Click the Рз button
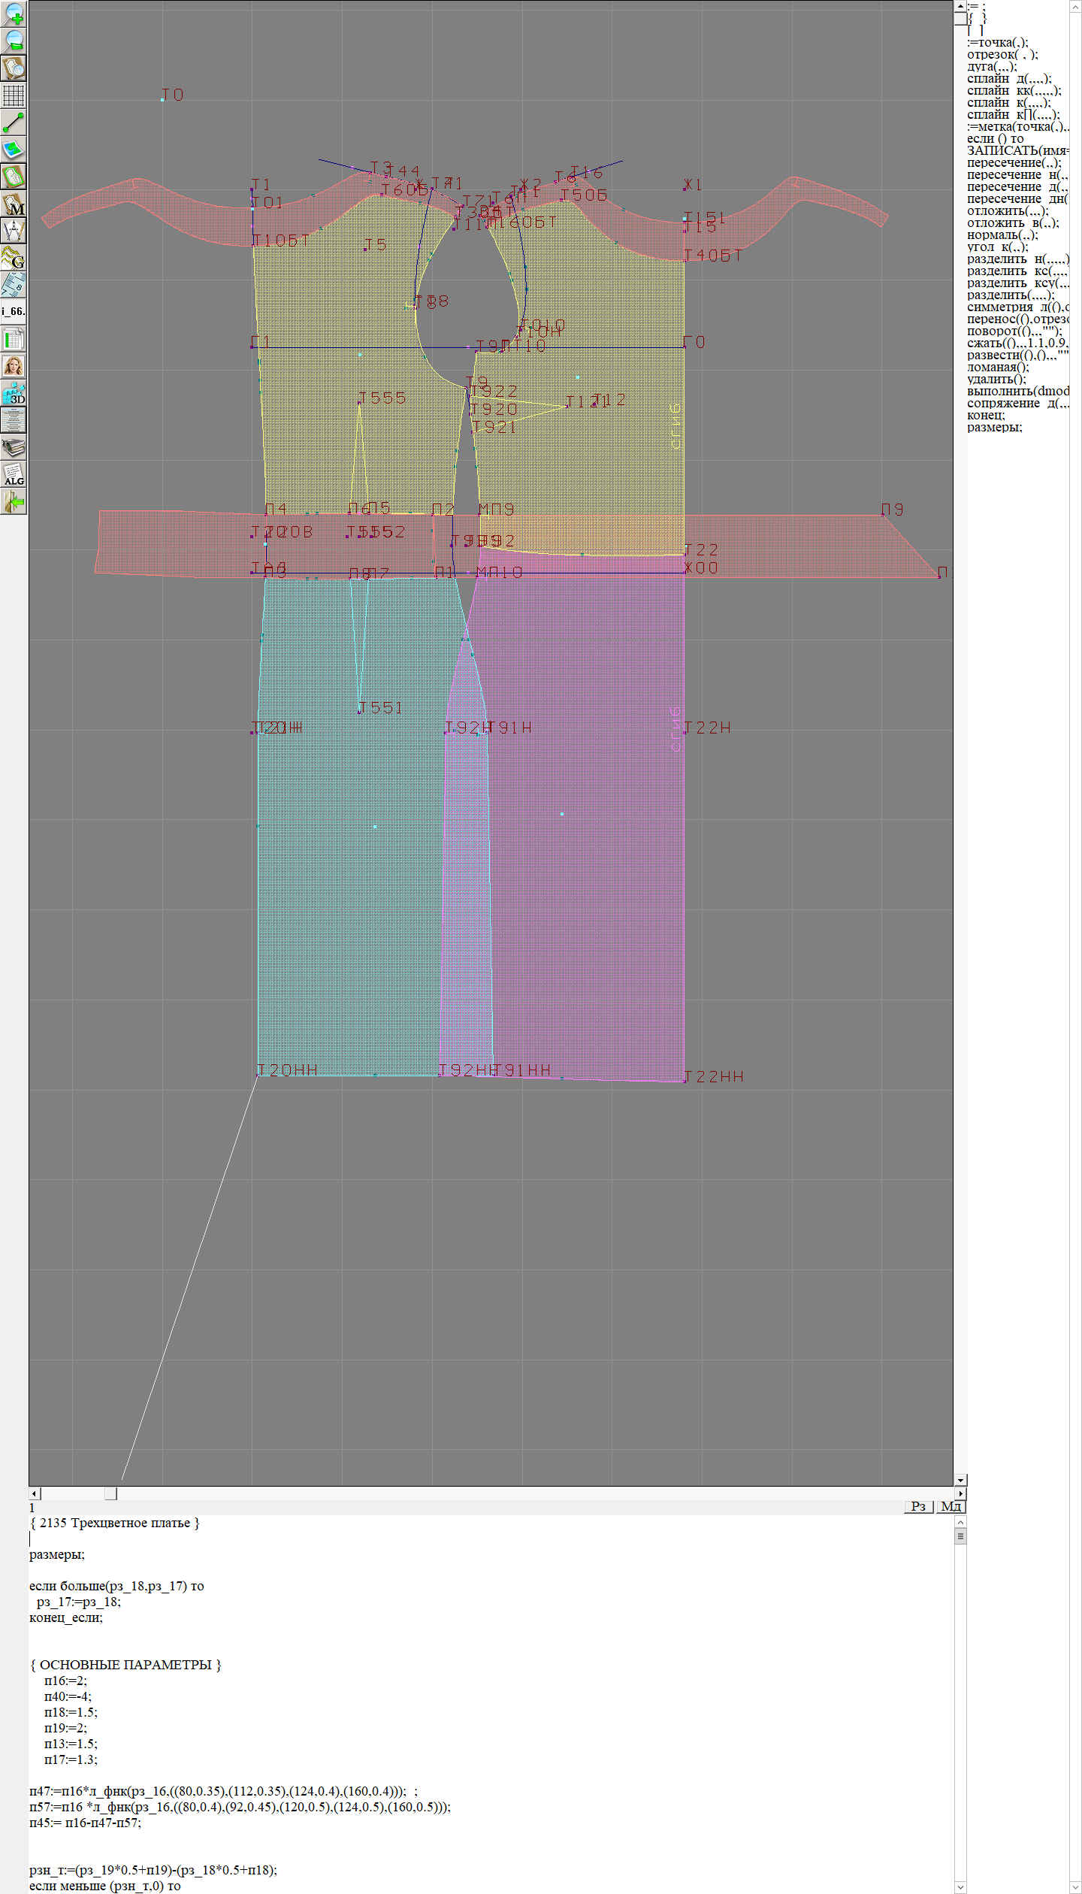Image resolution: width=1082 pixels, height=1894 pixels. (918, 1506)
